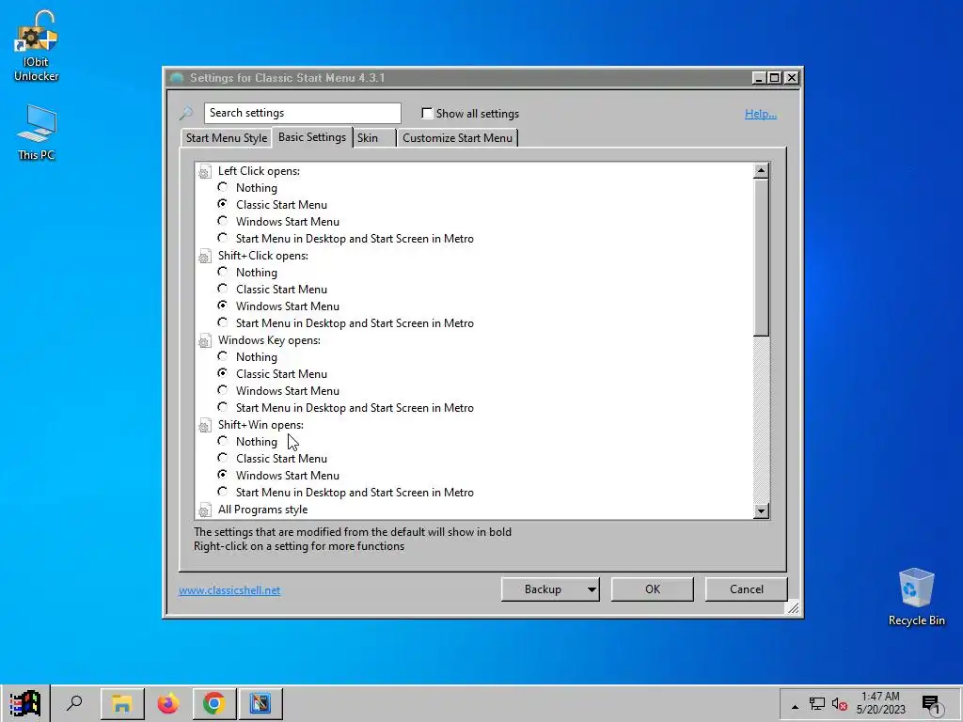Click the muted volume tray icon
The image size is (963, 722).
click(x=840, y=704)
